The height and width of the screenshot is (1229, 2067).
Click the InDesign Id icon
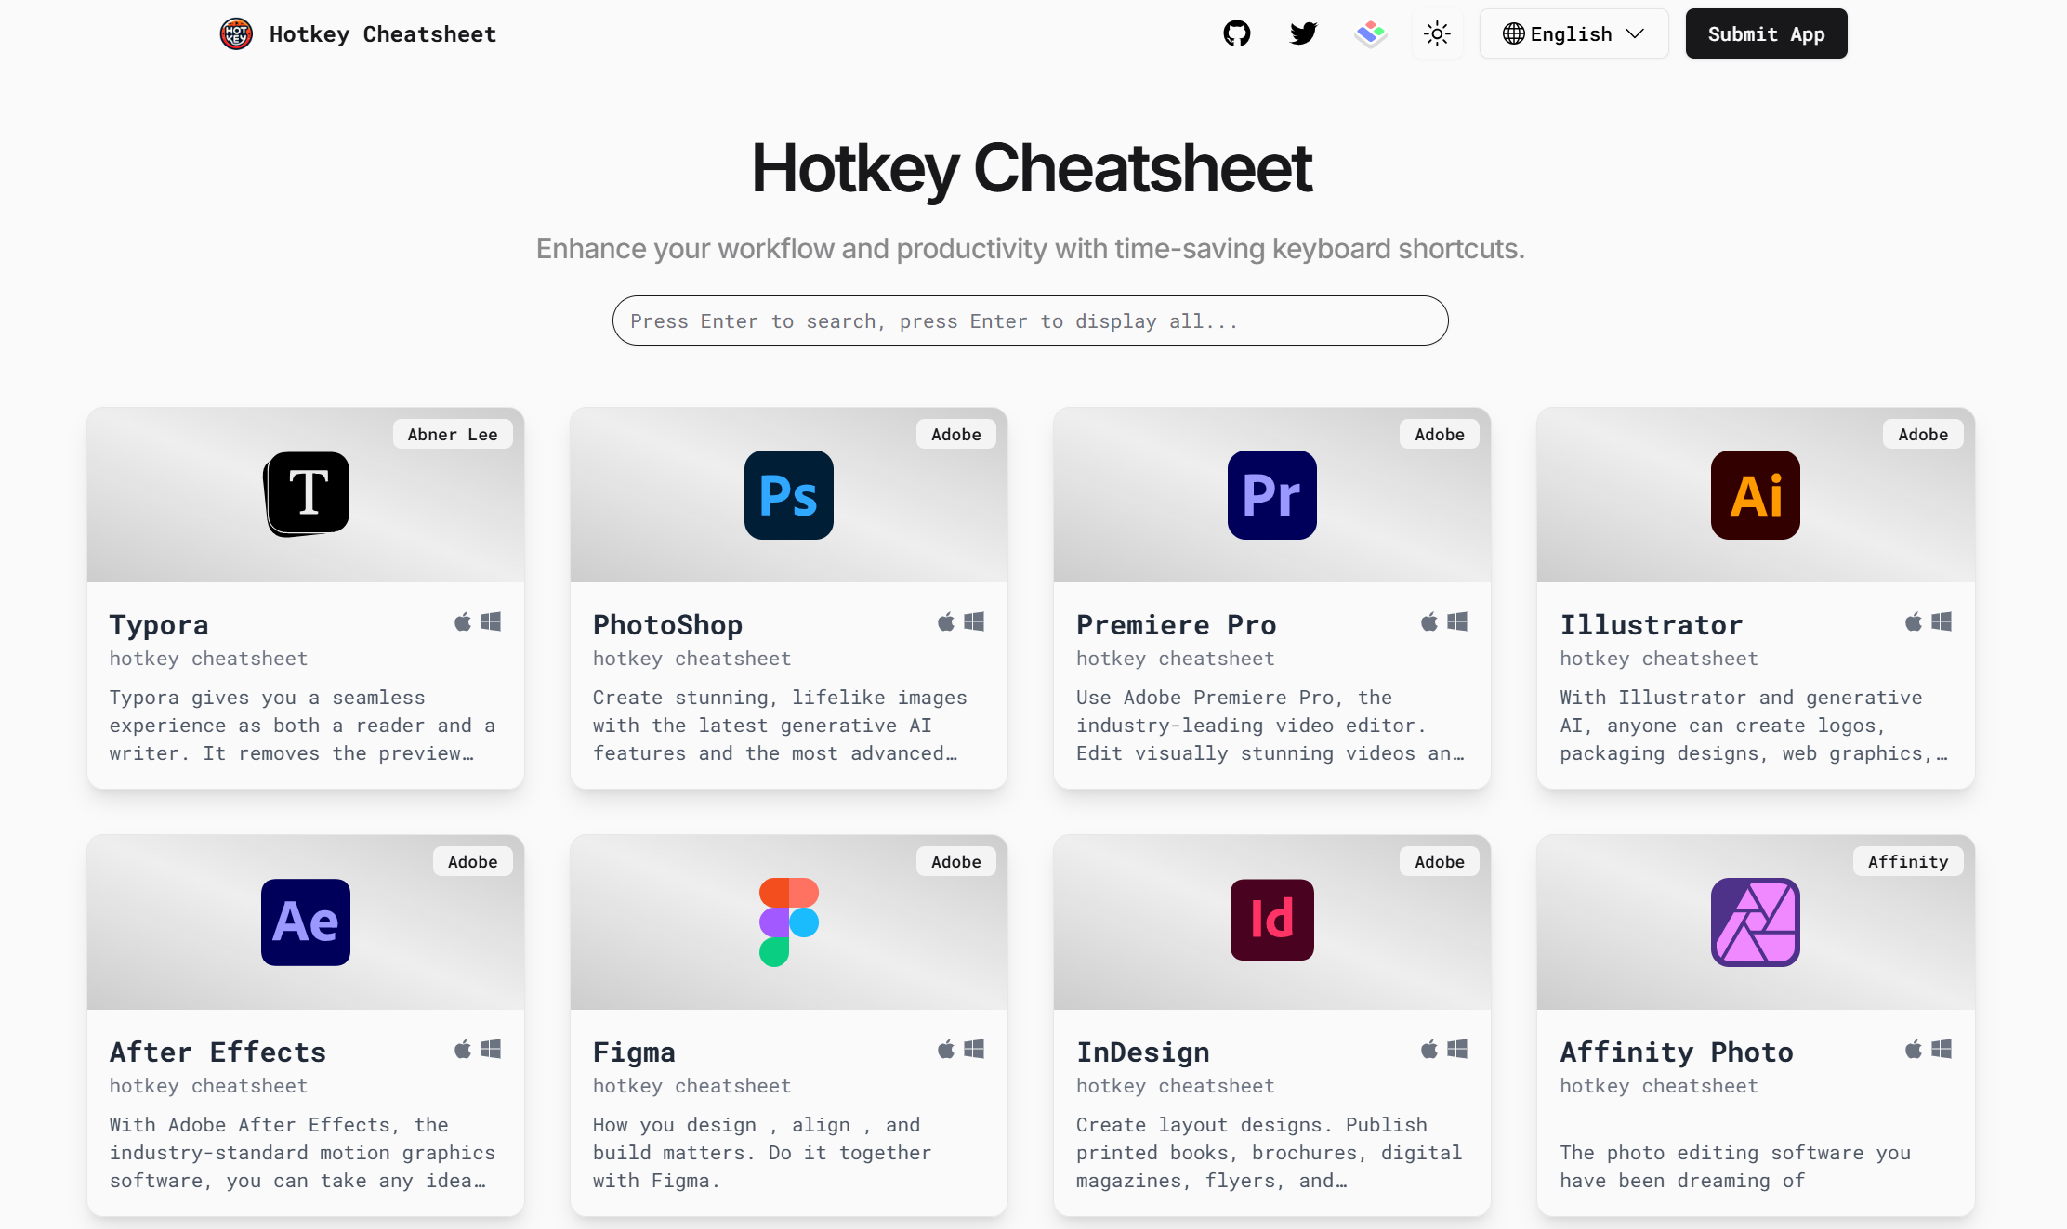[1271, 920]
